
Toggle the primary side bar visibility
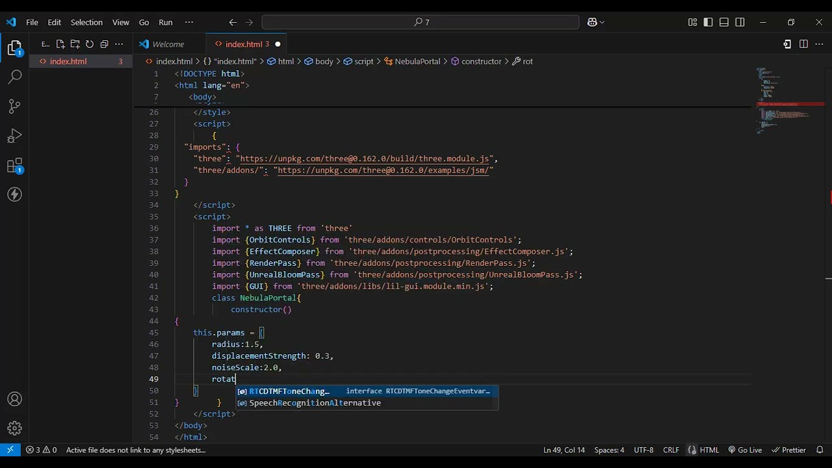[x=708, y=22]
